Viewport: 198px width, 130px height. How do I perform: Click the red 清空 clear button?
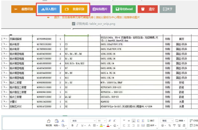pyautogui.click(x=148, y=9)
